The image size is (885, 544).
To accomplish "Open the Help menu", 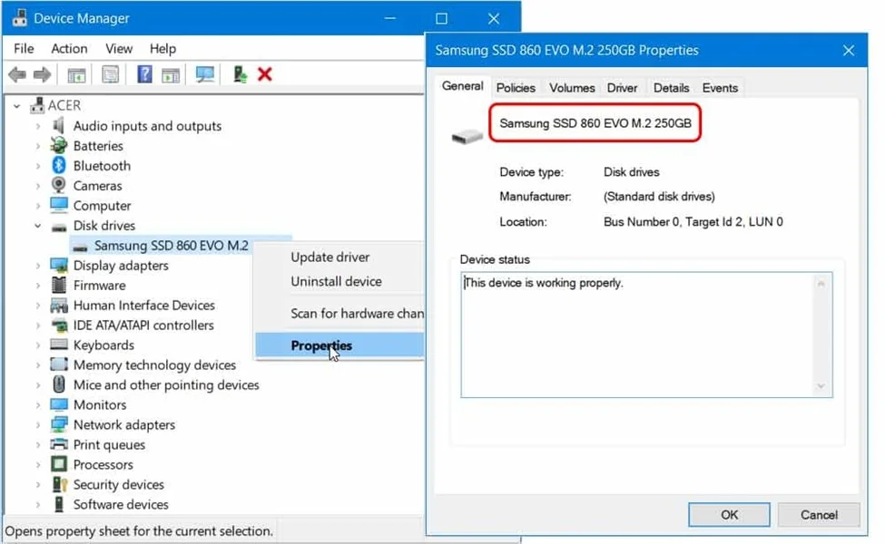I will [x=162, y=48].
